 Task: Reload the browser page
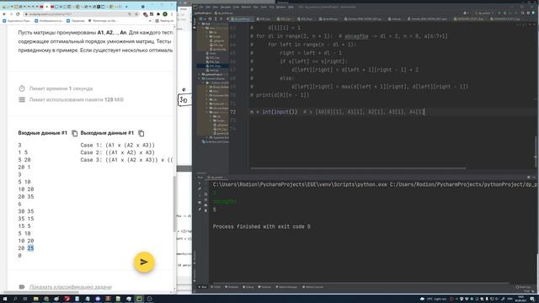pyautogui.click(x=18, y=14)
